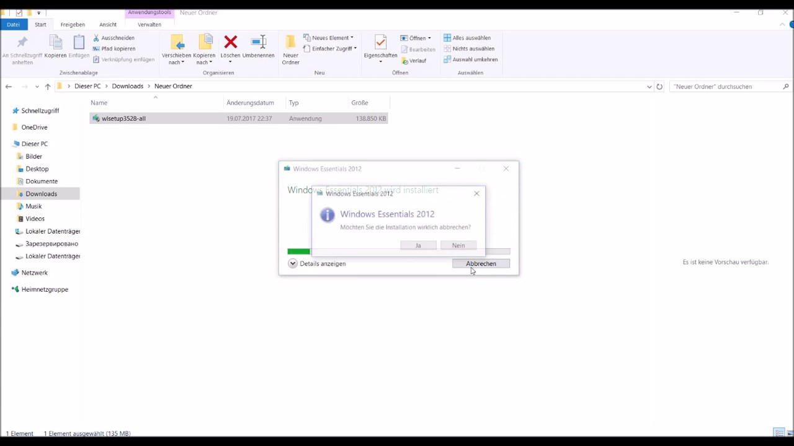This screenshot has height=446, width=794.
Task: Open the Öffnen dropdown in ribbon
Action: click(x=416, y=38)
